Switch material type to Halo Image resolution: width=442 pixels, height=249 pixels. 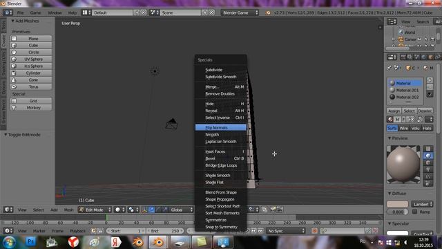click(x=427, y=129)
